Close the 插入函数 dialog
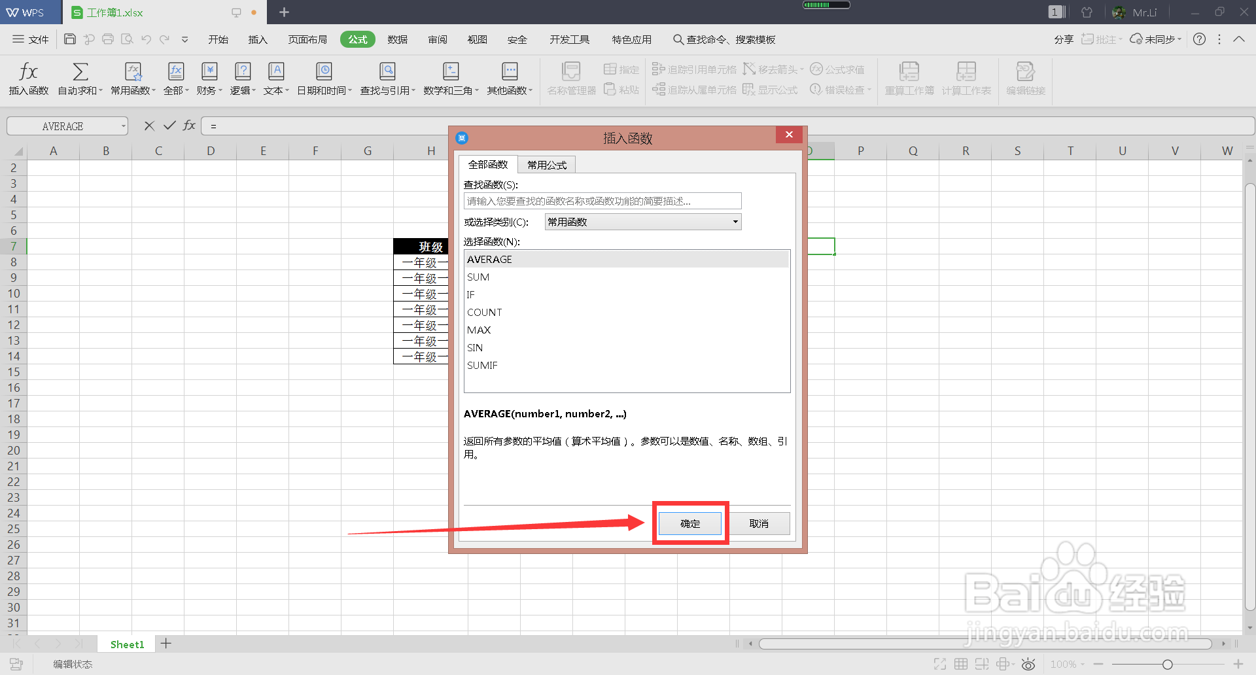The height and width of the screenshot is (675, 1256). tap(790, 134)
